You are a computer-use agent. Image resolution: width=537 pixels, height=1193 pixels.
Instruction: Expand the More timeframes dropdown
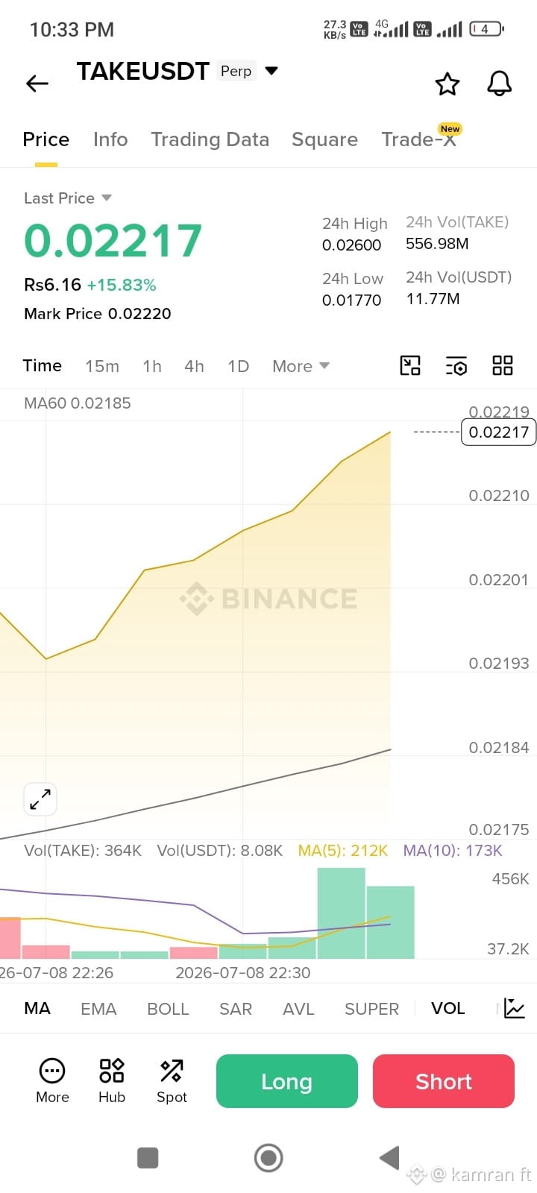point(301,366)
